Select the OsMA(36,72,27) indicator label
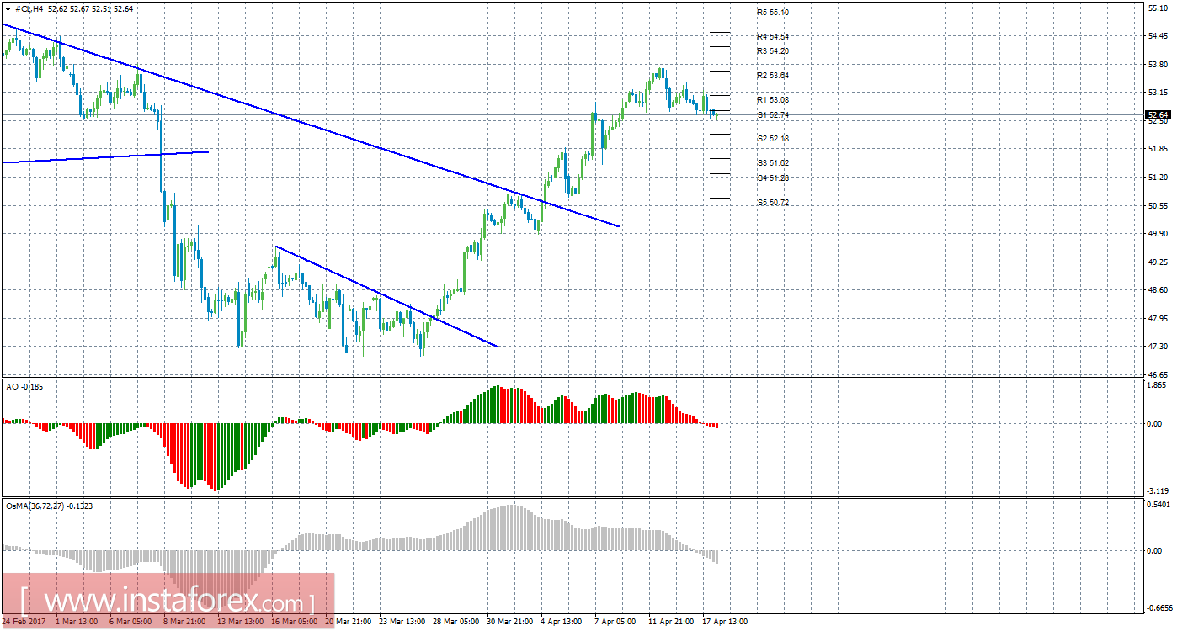Image resolution: width=1177 pixels, height=631 pixels. coord(51,506)
